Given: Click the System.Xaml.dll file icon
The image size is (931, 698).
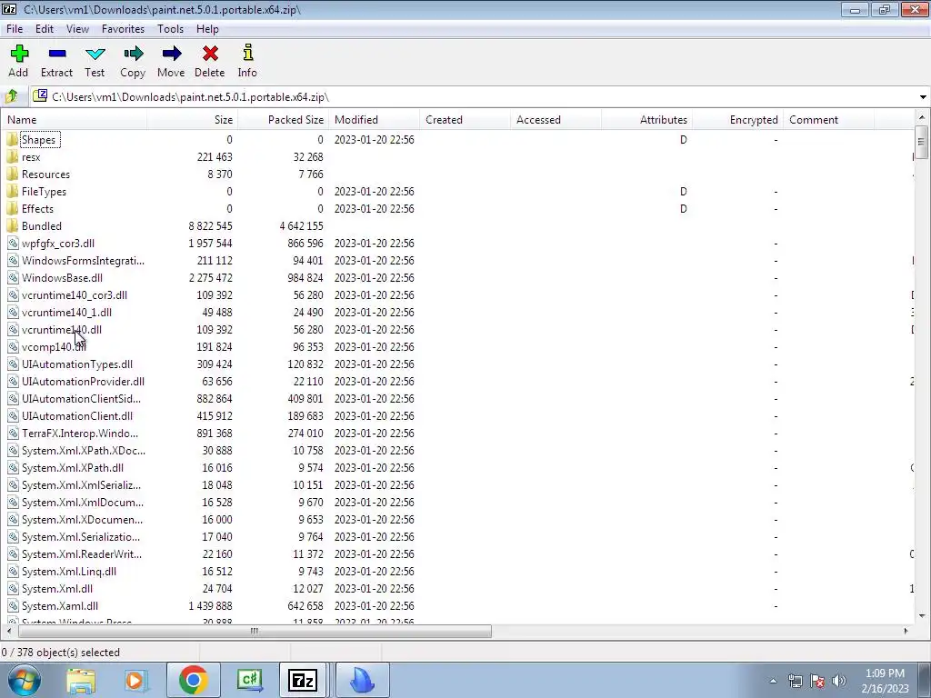Looking at the screenshot, I should [x=13, y=605].
